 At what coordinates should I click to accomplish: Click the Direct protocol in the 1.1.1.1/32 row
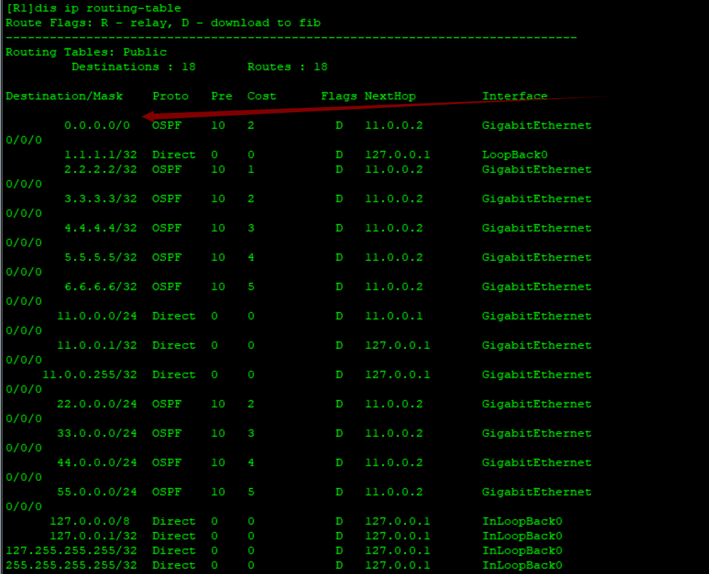[174, 155]
